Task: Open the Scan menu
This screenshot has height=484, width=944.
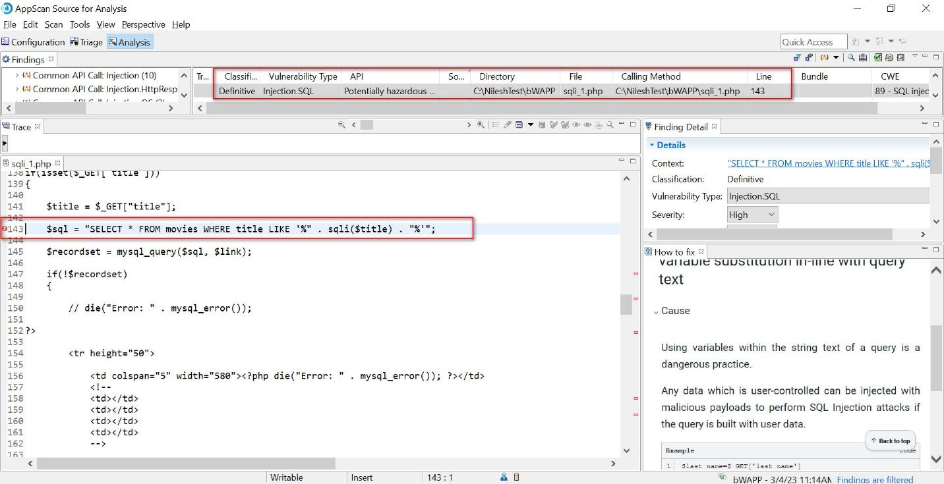Action: tap(53, 24)
